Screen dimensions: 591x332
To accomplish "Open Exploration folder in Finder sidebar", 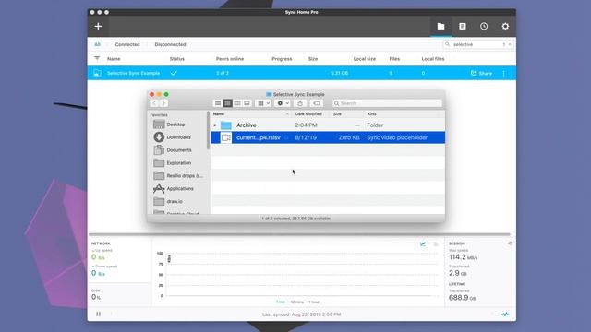I will click(178, 162).
